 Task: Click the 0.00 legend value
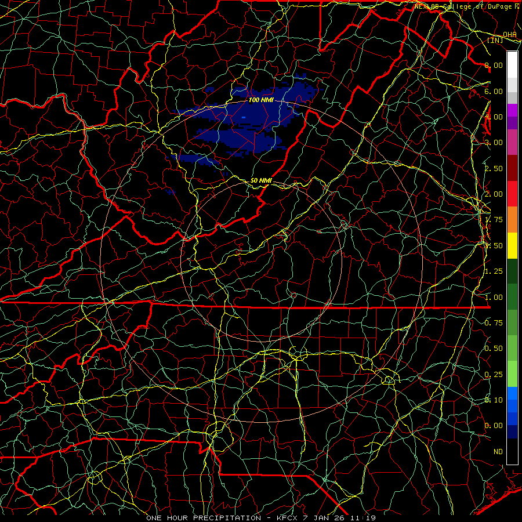pos(494,426)
